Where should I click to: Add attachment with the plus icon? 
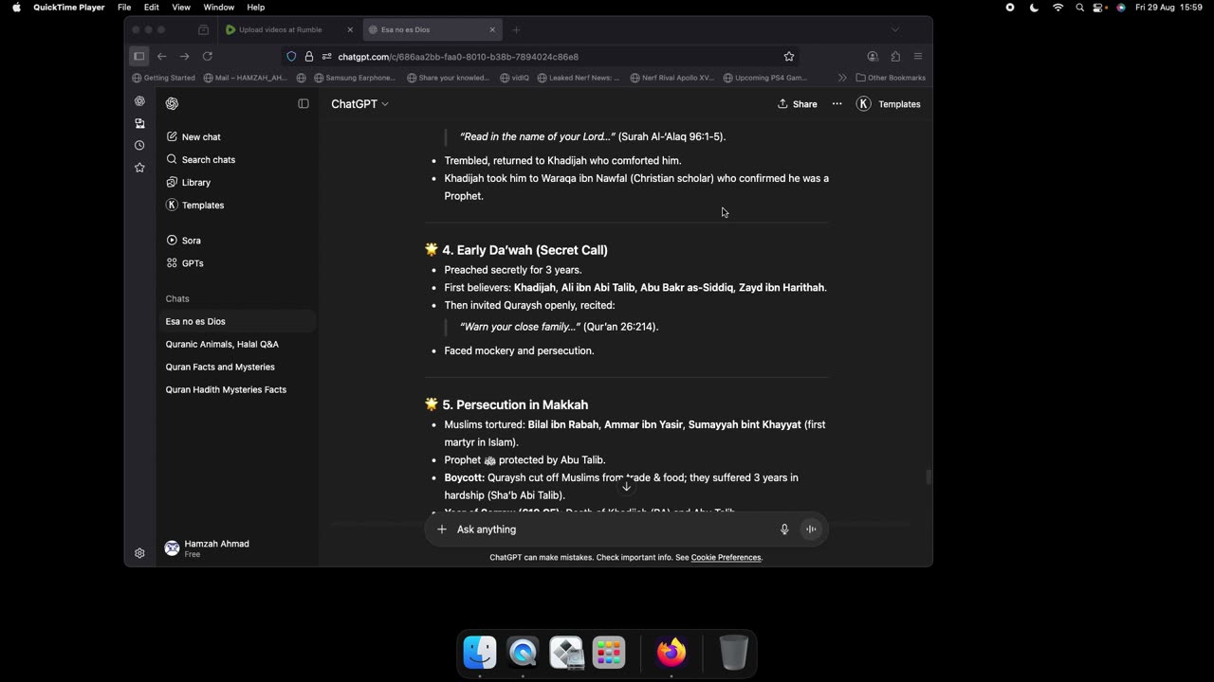coord(441,529)
